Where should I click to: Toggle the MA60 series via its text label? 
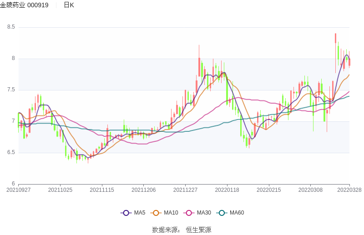237,213
